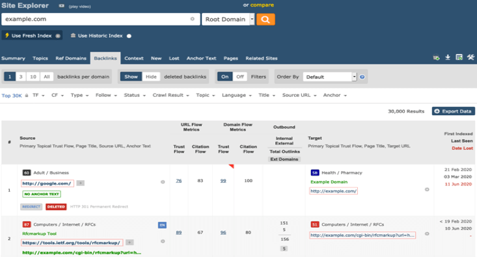This screenshot has height=257, width=477.
Task: Expand the CF filter dropdown
Action: [x=57, y=95]
